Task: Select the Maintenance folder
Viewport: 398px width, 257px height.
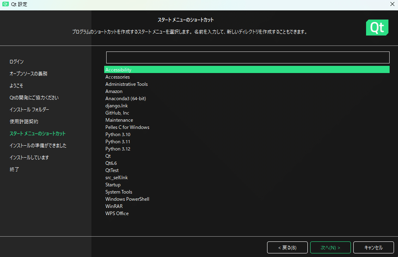Action: (x=247, y=120)
